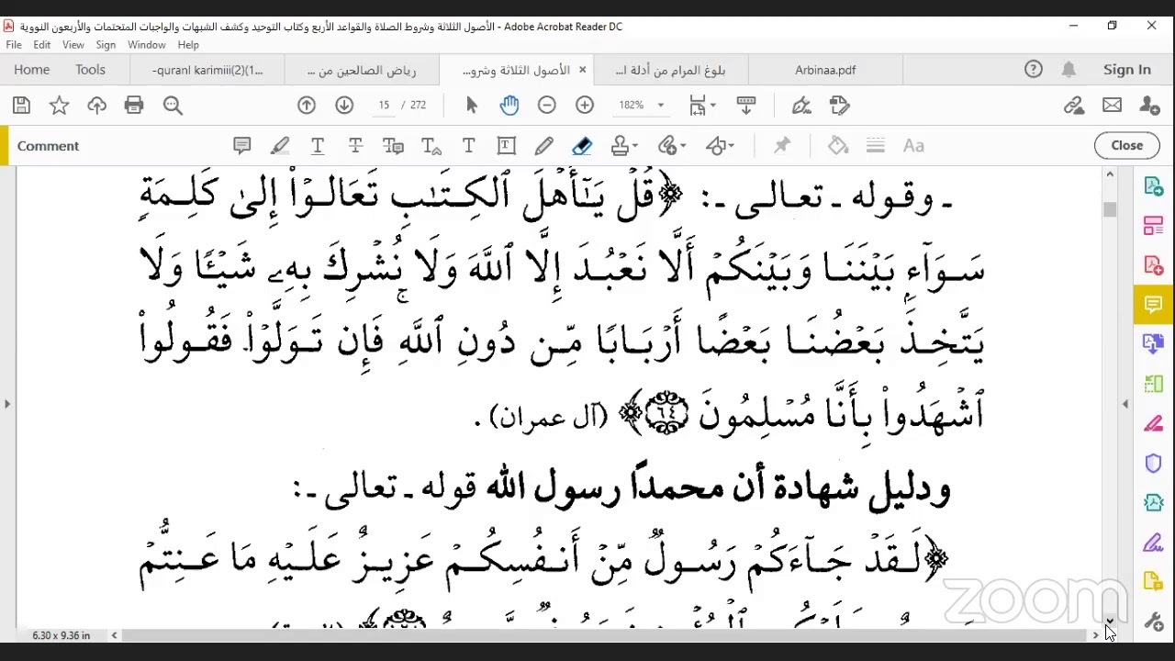The width and height of the screenshot is (1175, 661).
Task: Open the color fill picker
Action: pos(837,145)
